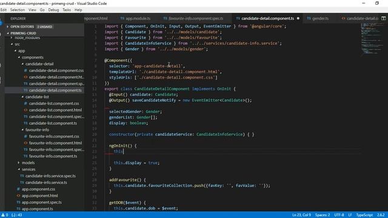Open the Selection menu

[x=18, y=10]
